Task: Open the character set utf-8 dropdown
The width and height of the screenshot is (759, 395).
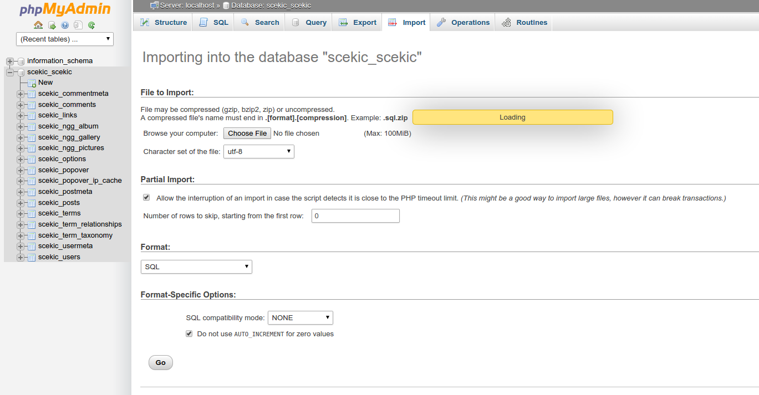Action: point(258,151)
